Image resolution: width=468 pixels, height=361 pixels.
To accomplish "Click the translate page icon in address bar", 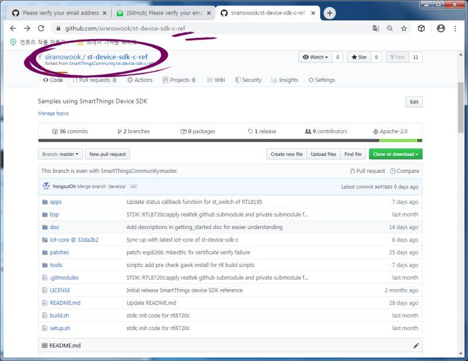I will (376, 28).
